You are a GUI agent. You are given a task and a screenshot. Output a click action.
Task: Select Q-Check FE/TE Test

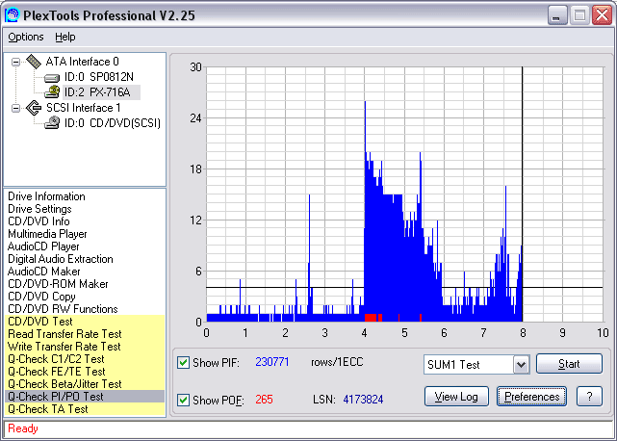coord(85,372)
